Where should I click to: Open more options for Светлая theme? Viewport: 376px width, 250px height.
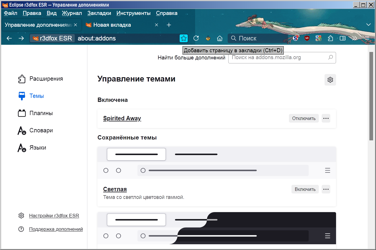pos(326,189)
